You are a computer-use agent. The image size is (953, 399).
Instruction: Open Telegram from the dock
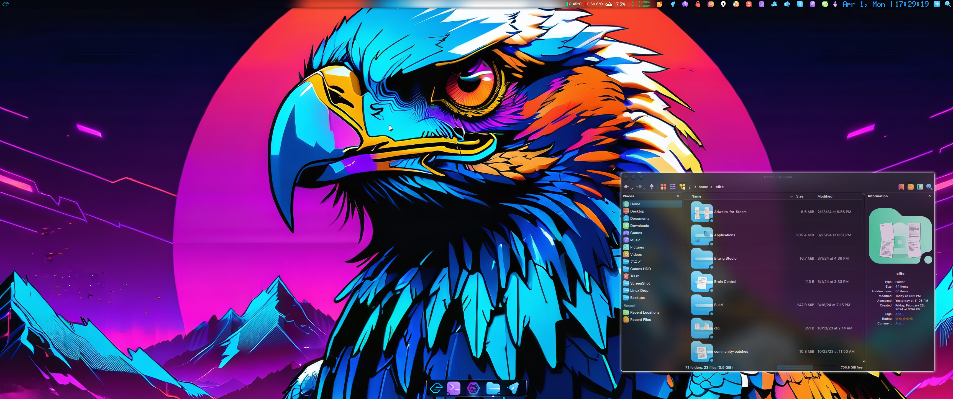[513, 388]
